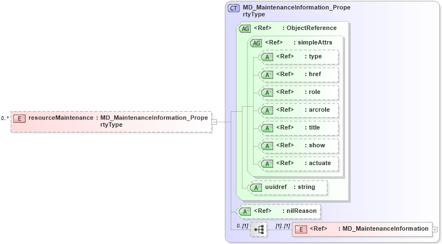Click the CT complex type icon
The image size is (442, 244).
[x=234, y=8]
